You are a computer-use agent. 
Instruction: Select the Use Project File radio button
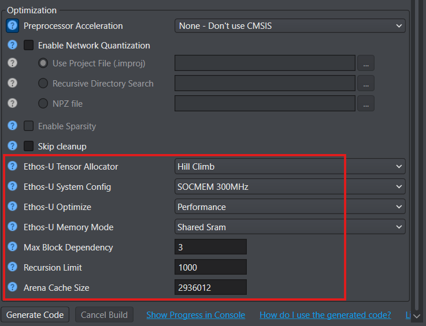pyautogui.click(x=43, y=63)
